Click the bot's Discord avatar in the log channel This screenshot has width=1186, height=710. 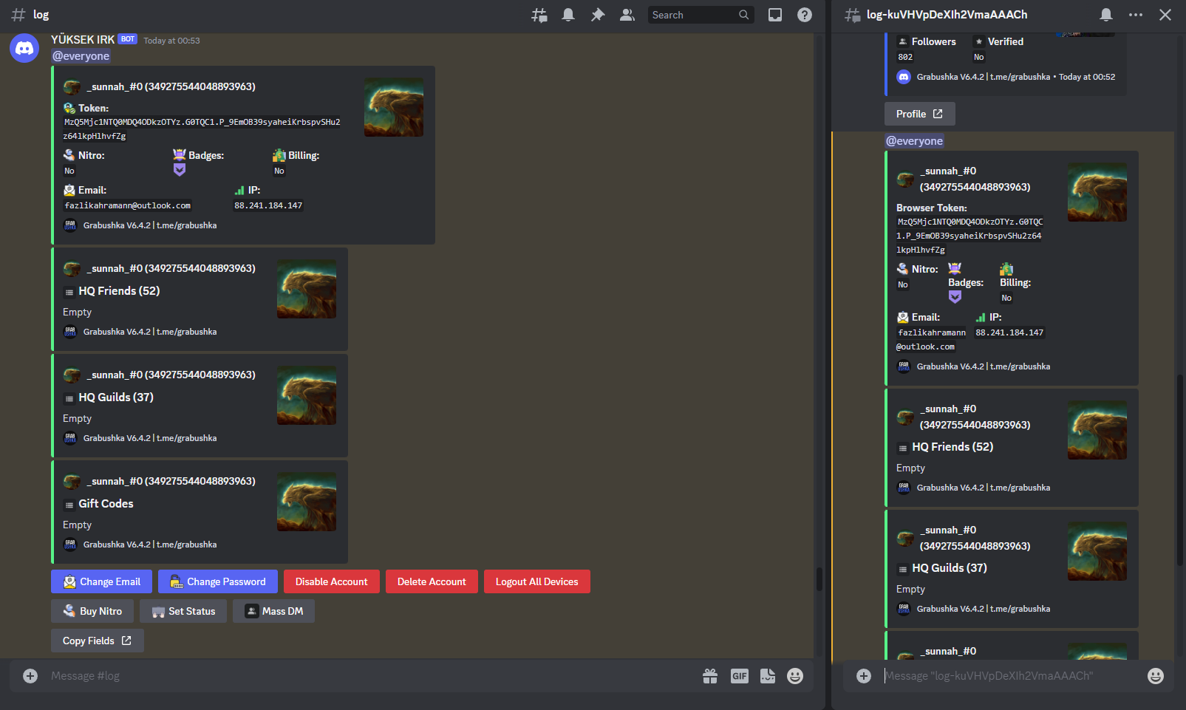click(24, 49)
